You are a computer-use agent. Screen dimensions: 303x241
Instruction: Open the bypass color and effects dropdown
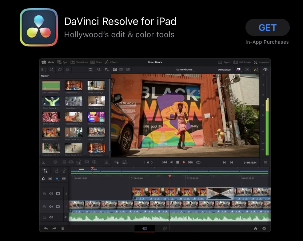[x=256, y=70]
